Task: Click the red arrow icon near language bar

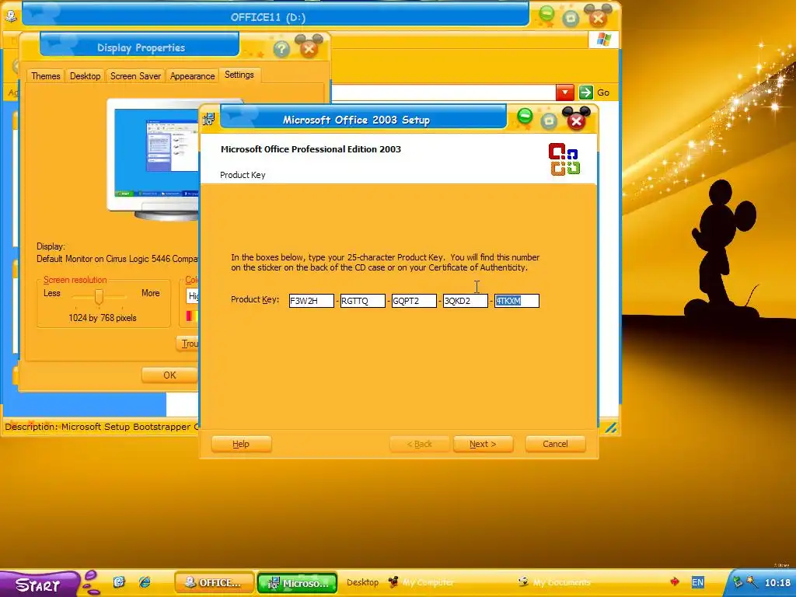Action: click(675, 581)
